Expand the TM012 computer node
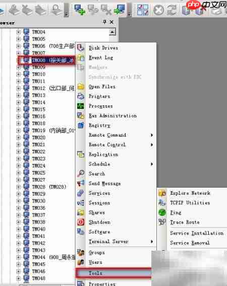This screenshot has width=227, height=286. [x=18, y=88]
